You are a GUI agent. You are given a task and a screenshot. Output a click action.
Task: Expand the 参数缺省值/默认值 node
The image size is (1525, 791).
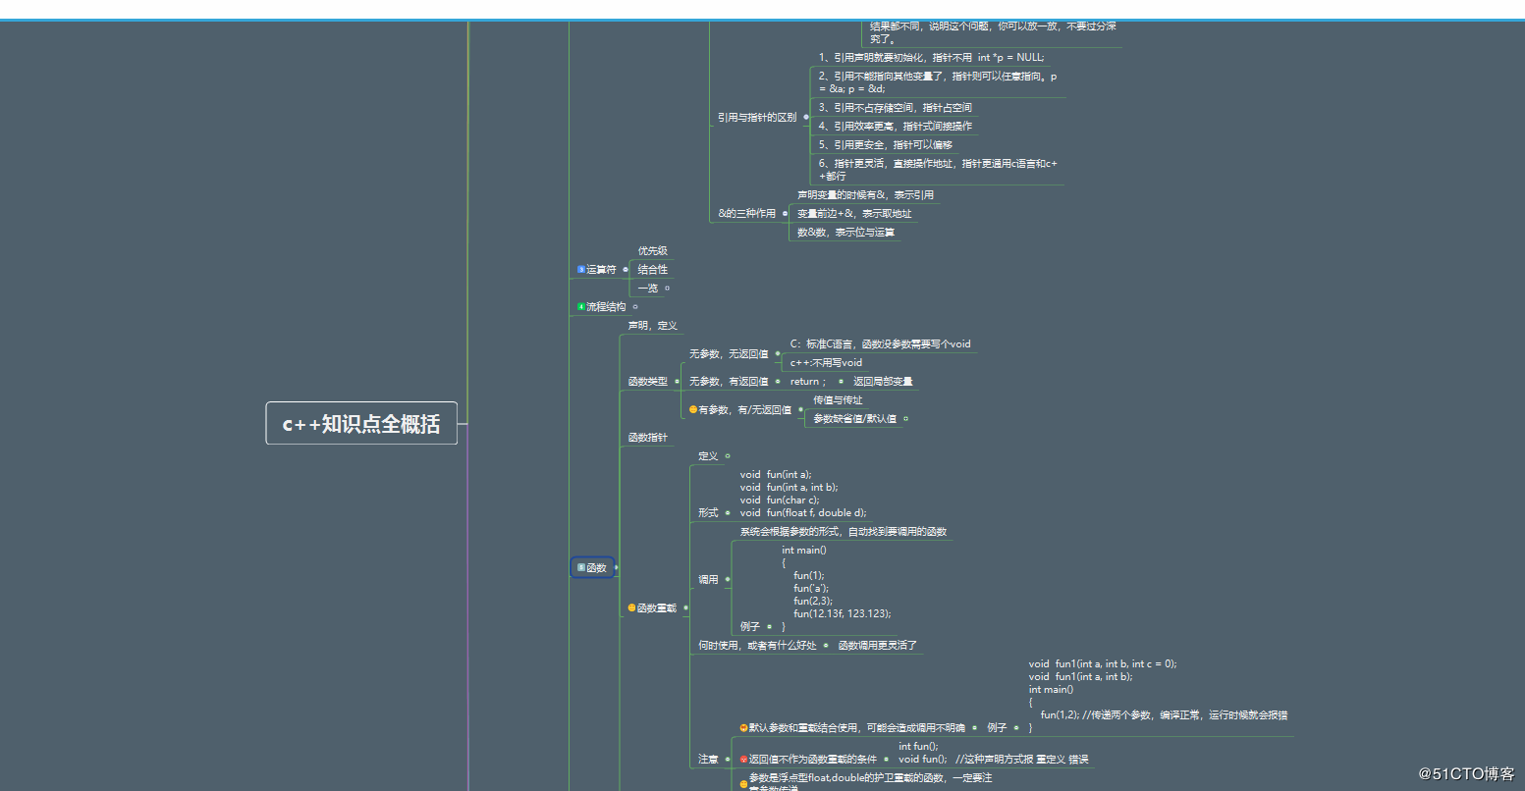click(x=905, y=418)
